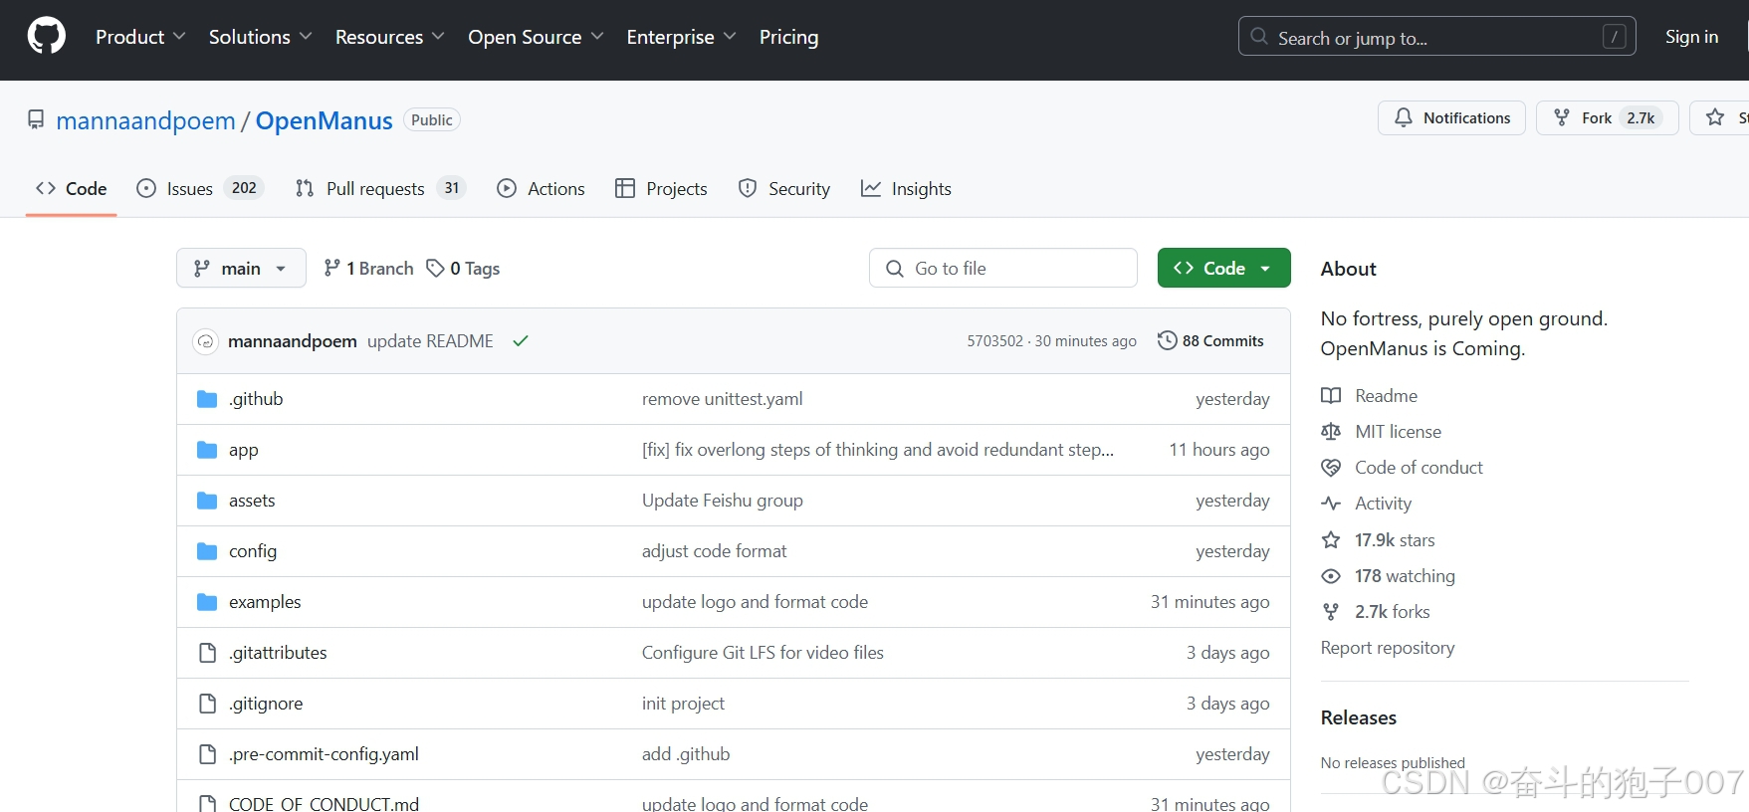1749x812 pixels.
Task: Click the GitHub logo icon
Action: click(46, 37)
